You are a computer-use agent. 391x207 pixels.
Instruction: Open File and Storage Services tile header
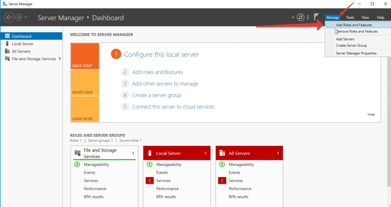(105, 153)
